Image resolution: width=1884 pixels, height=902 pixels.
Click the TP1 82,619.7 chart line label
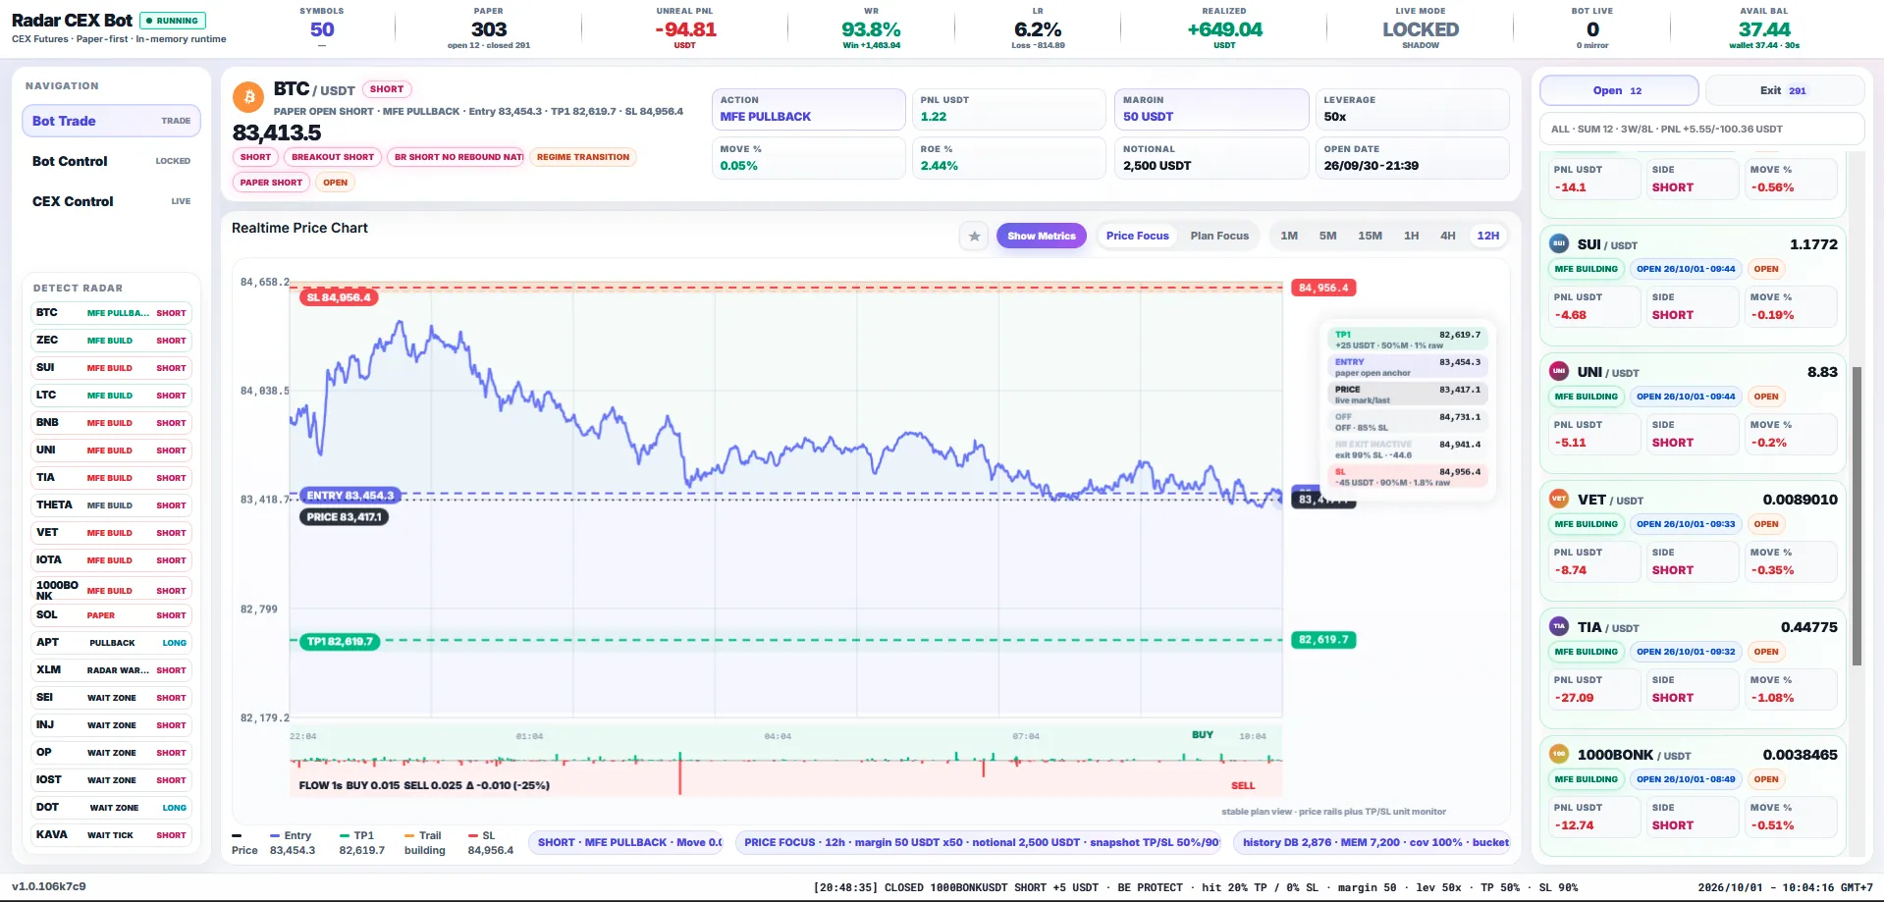[340, 642]
